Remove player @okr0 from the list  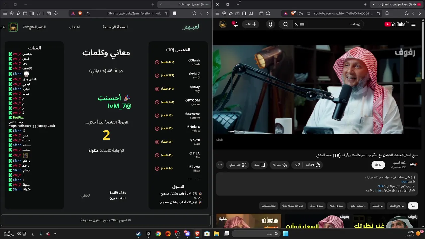pyautogui.click(x=157, y=142)
